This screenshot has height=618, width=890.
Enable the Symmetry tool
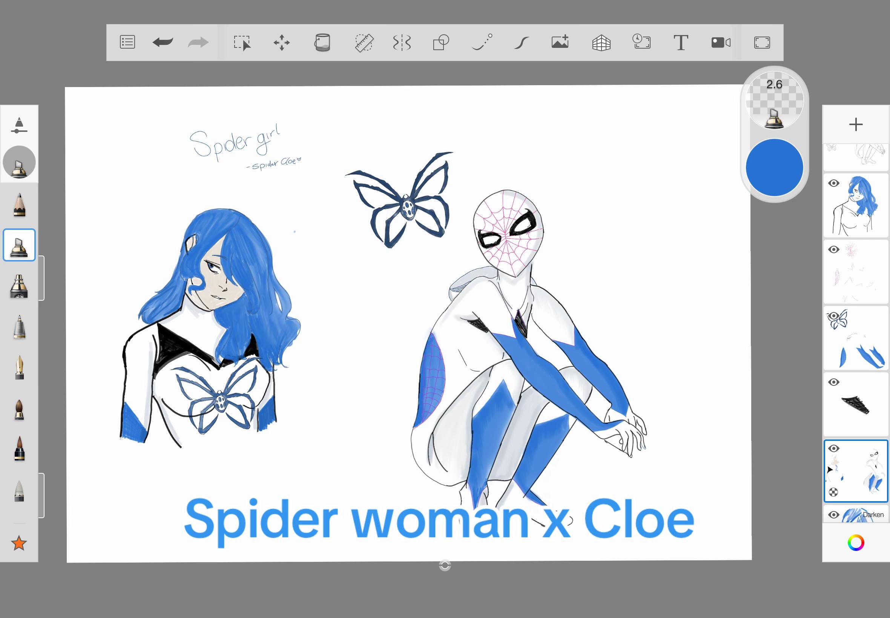click(402, 43)
